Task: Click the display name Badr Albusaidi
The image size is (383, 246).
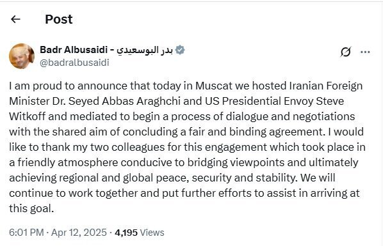Action: pos(74,50)
